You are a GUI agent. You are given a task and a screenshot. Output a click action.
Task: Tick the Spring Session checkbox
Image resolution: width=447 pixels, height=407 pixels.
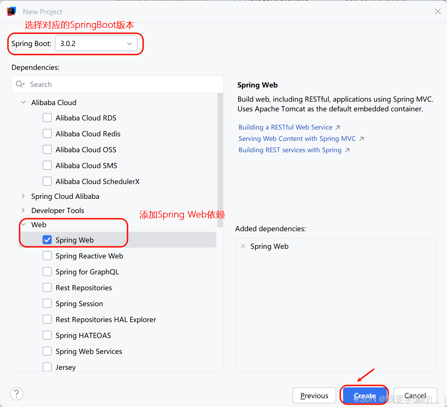(x=47, y=303)
